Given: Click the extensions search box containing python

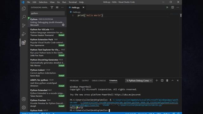Looking at the screenshot, I should 47,13.
